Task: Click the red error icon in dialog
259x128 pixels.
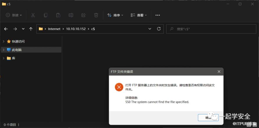Action: point(119,87)
